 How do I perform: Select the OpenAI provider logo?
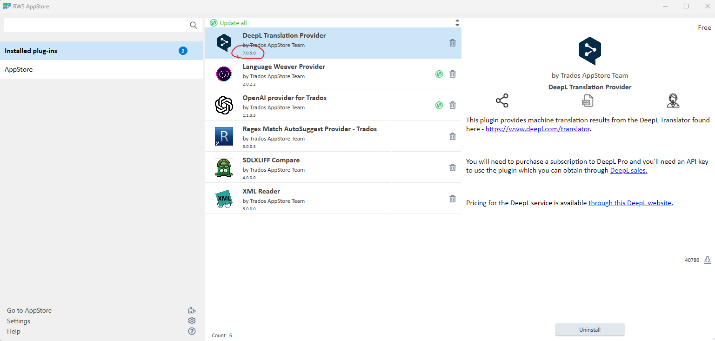(224, 105)
